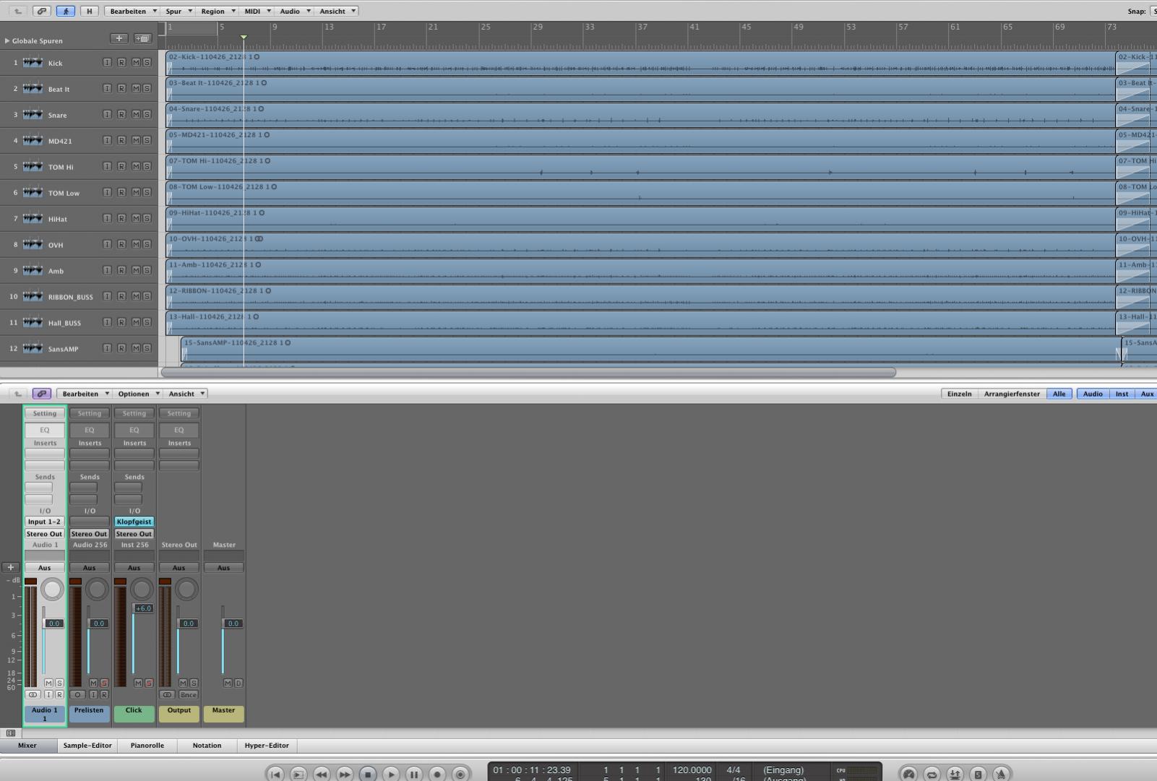1157x781 pixels.
Task: Click the Bnce bounce button on Output
Action: [x=188, y=694]
